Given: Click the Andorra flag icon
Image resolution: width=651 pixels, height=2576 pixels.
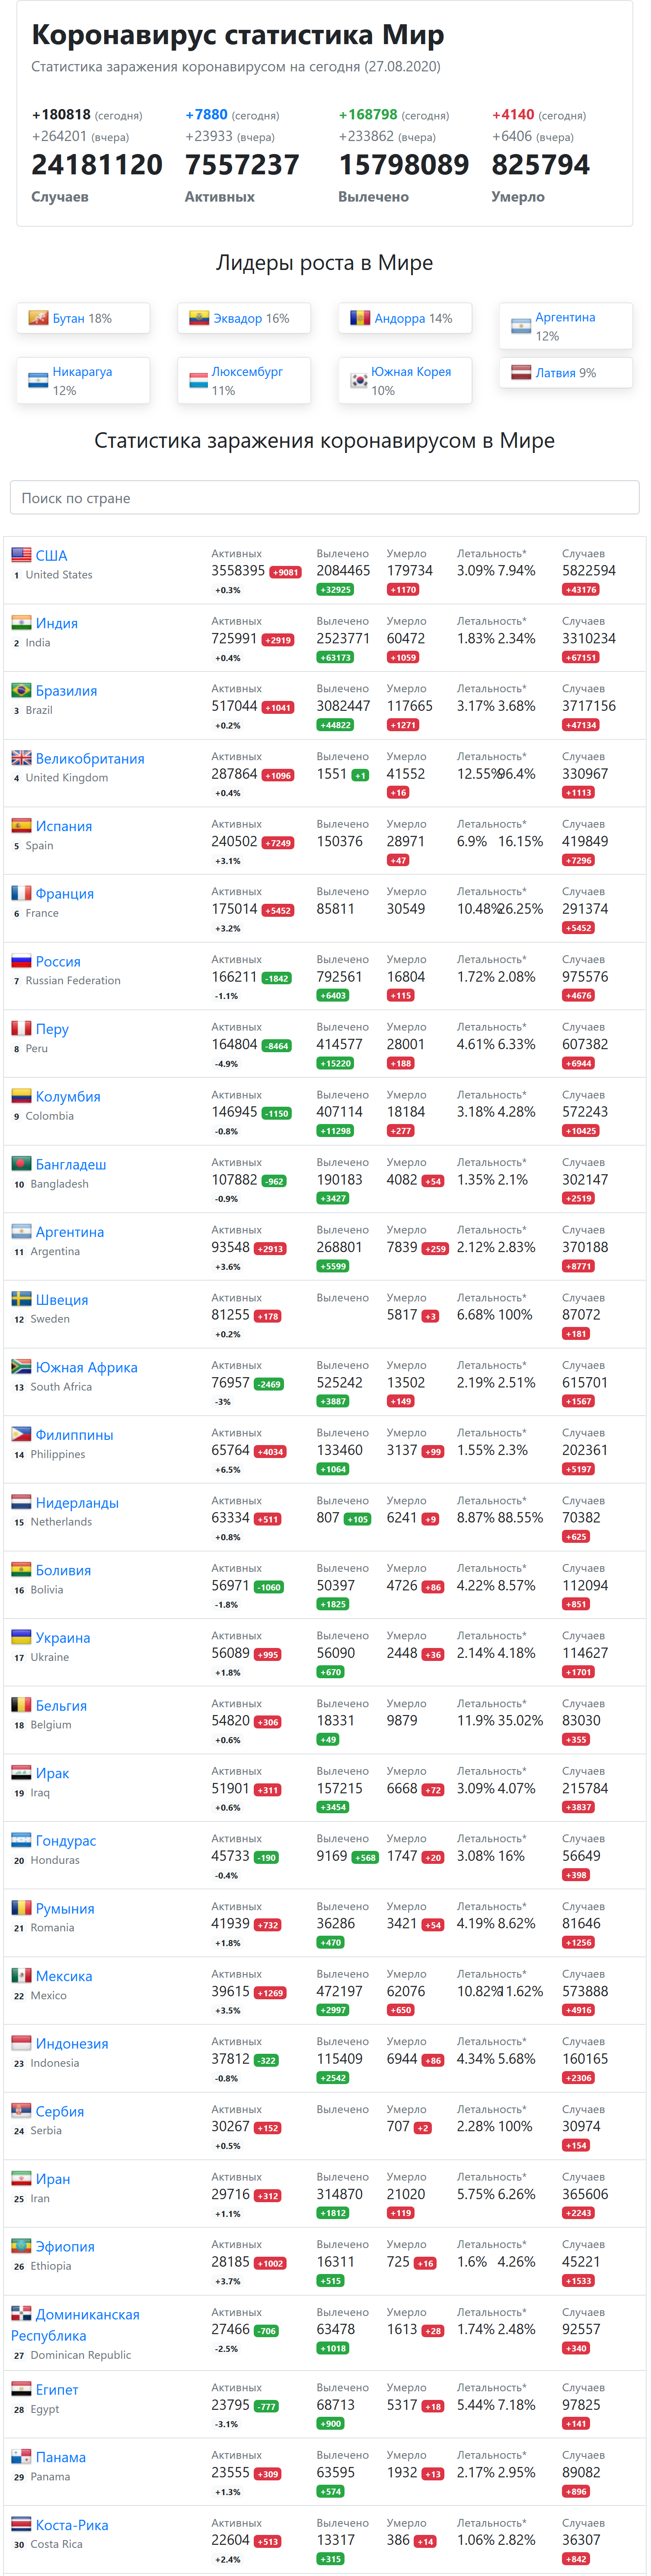Looking at the screenshot, I should [361, 318].
